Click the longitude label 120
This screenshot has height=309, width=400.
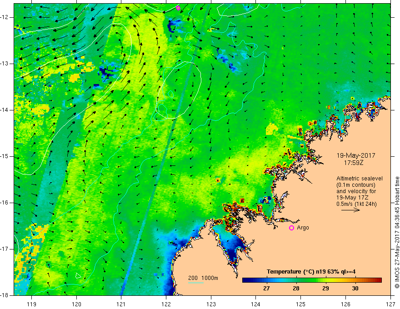click(x=76, y=304)
